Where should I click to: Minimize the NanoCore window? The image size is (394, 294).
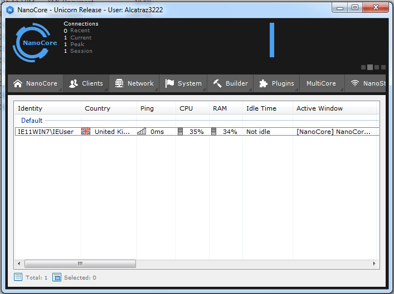point(340,8)
